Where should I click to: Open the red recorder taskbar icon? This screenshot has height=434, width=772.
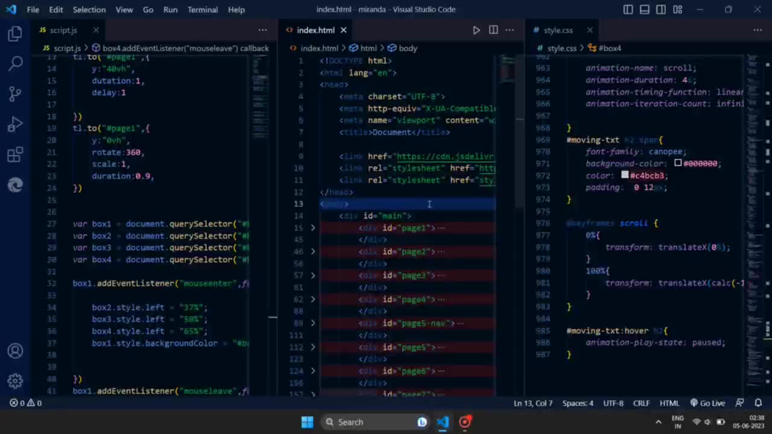(465, 422)
